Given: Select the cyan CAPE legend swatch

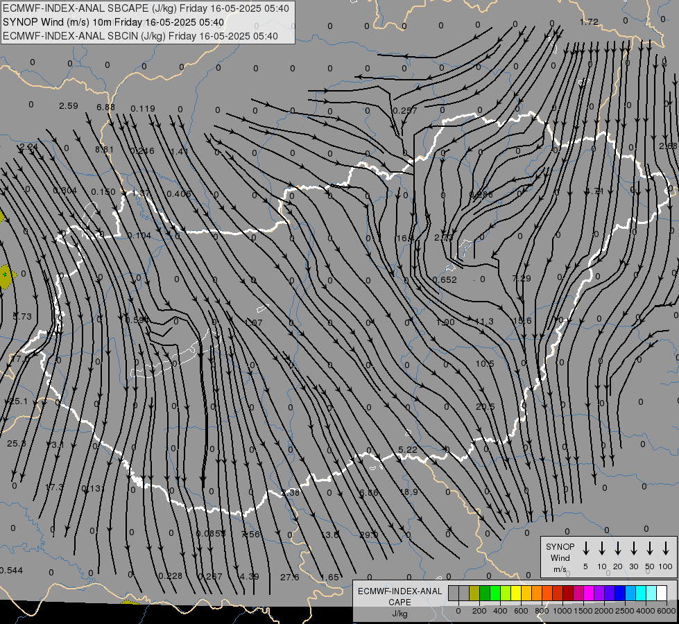Looking at the screenshot, I should tap(640, 593).
